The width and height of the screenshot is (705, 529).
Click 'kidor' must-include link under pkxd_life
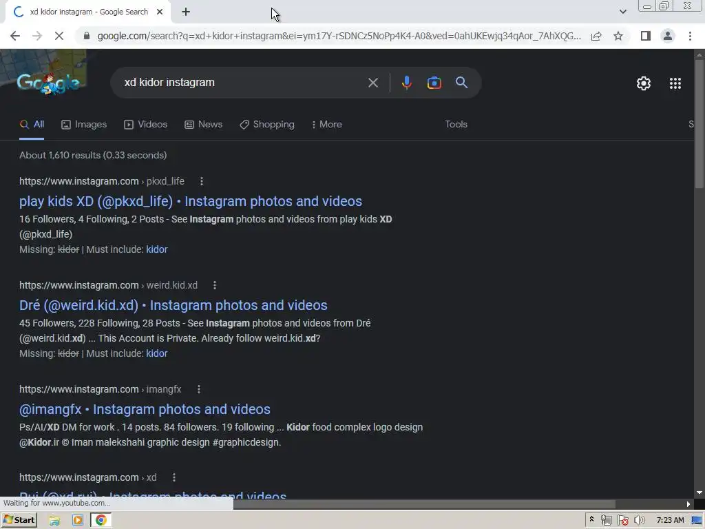click(x=157, y=249)
